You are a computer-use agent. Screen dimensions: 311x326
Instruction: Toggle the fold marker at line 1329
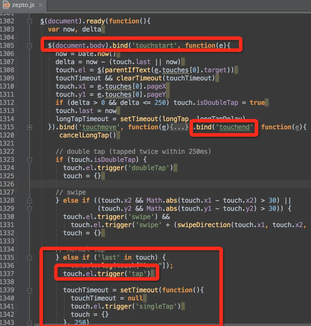[x=30, y=209]
